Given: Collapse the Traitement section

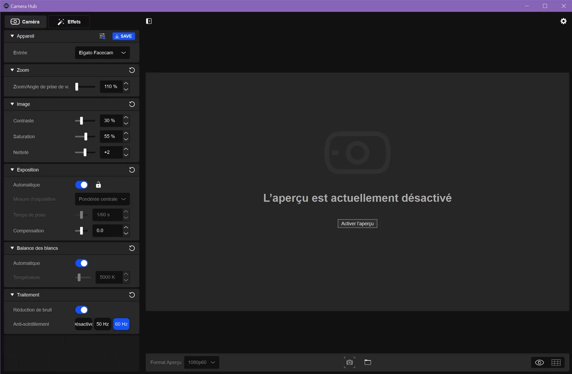Looking at the screenshot, I should [x=12, y=295].
